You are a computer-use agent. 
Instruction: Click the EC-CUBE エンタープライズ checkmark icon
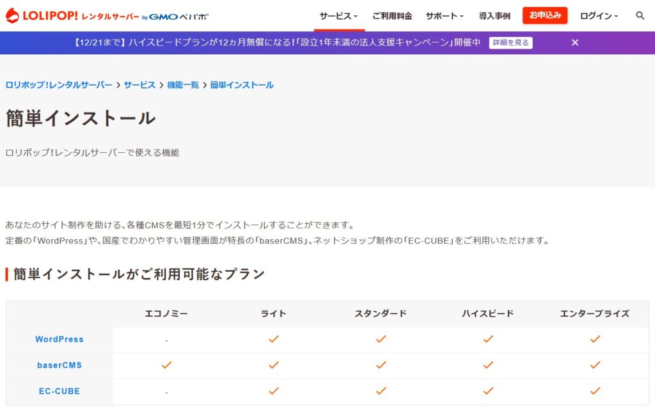pos(595,391)
